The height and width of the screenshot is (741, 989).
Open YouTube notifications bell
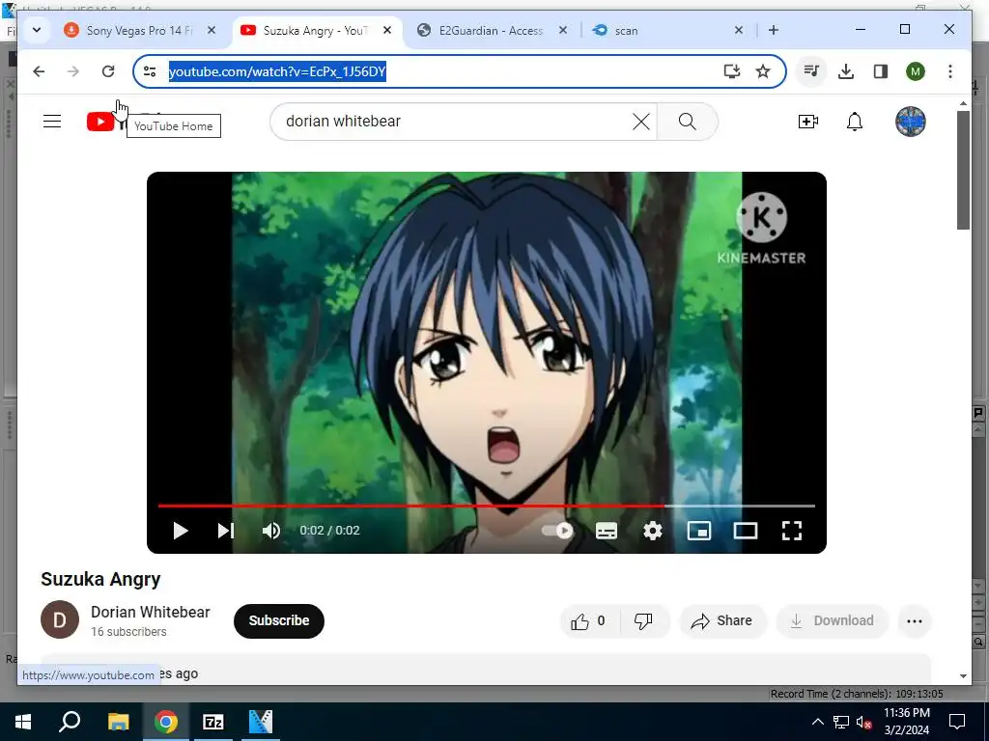(x=855, y=121)
